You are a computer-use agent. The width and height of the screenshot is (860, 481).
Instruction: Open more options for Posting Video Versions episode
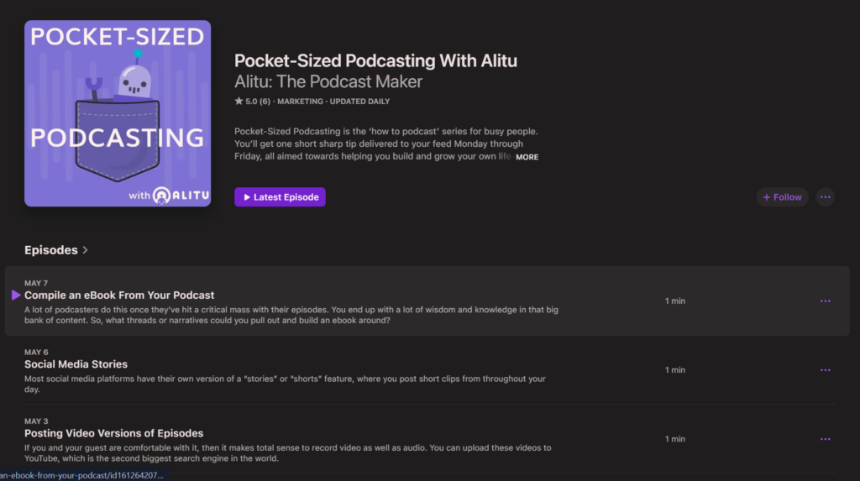(825, 439)
